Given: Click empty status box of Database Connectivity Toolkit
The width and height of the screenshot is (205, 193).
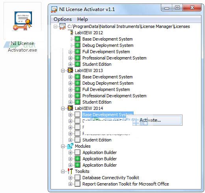Looking at the screenshot, I should tap(77, 178).
